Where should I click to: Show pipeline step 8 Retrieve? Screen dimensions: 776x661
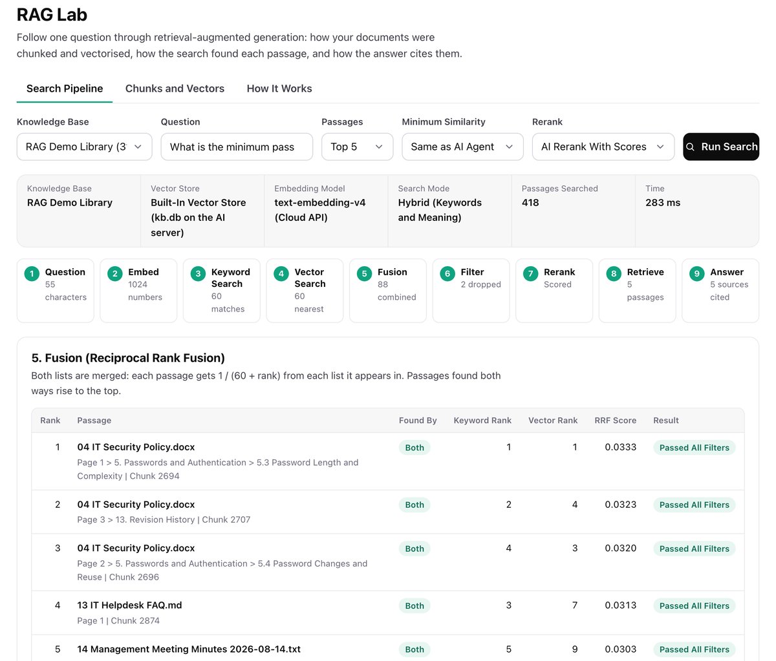(x=637, y=291)
